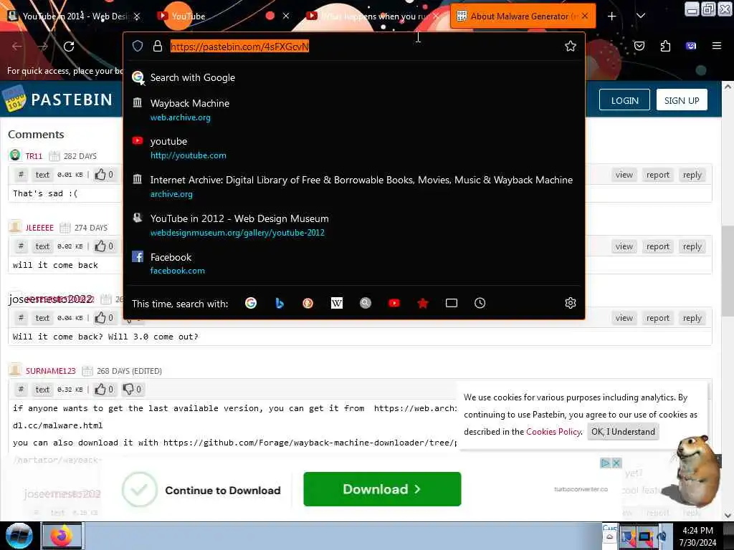The height and width of the screenshot is (550, 734).
Task: Click Firefox in the taskbar
Action: coord(62,536)
